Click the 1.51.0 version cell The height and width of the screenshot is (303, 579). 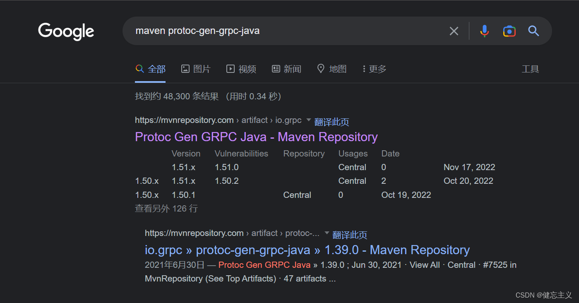226,167
